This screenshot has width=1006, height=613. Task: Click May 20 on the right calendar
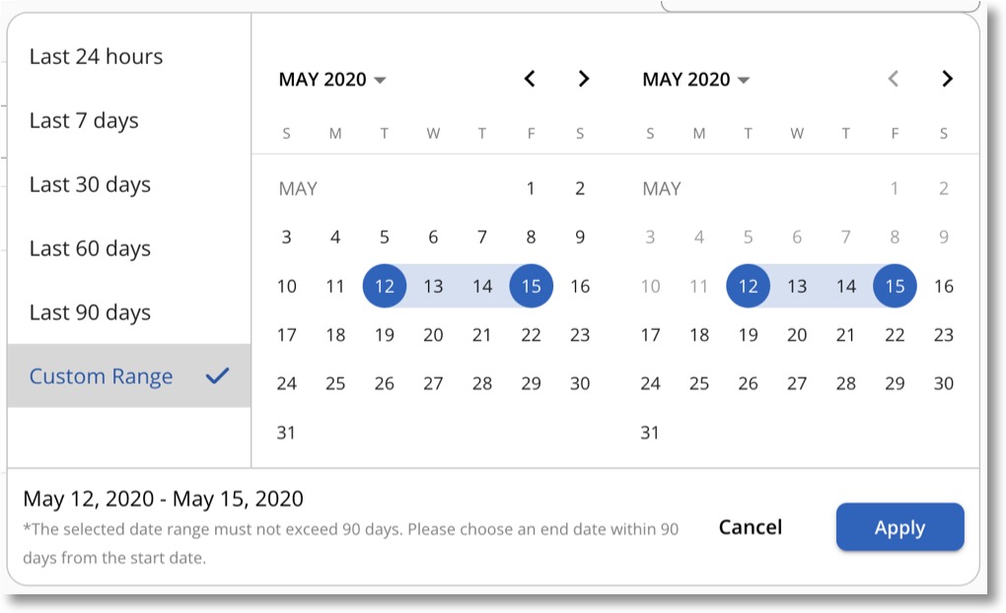[x=796, y=335]
